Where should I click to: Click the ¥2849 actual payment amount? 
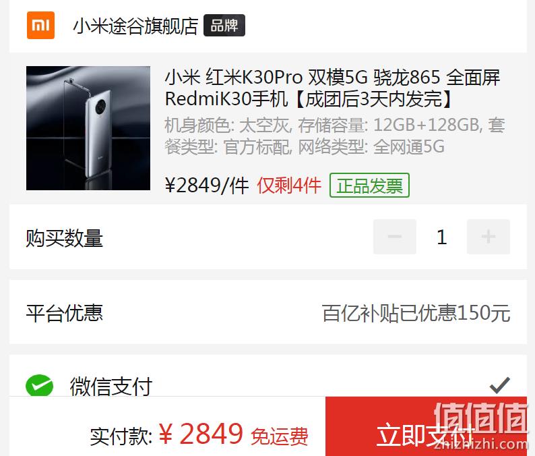(x=201, y=434)
